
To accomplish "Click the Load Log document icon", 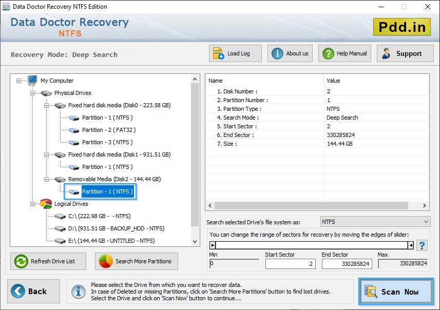I will 218,53.
